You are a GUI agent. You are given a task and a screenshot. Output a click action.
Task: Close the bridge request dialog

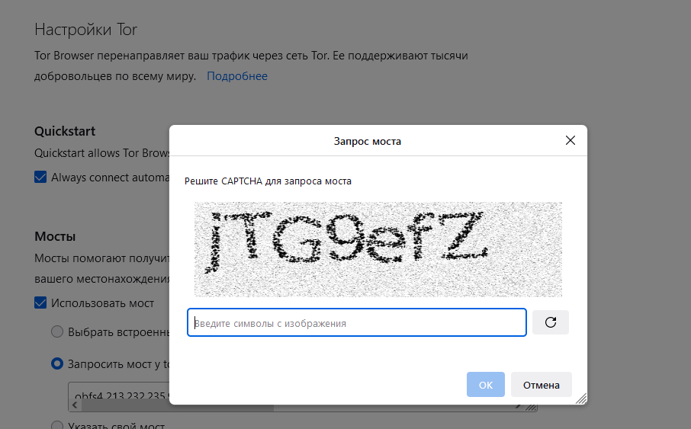point(570,140)
